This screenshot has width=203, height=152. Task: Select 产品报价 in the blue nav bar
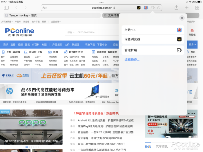[x=57, y=45]
